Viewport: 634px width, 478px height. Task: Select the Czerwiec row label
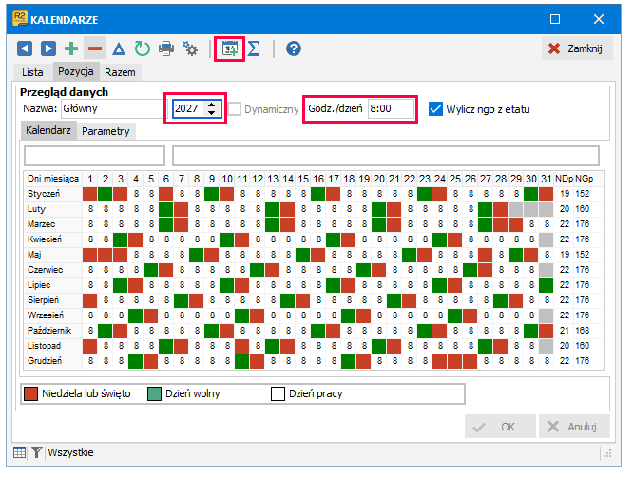[x=53, y=270]
